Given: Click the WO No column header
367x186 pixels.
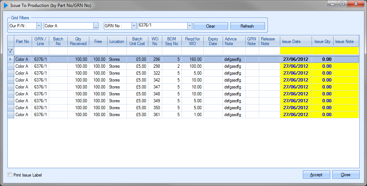Looking at the screenshot, I should 155,41.
